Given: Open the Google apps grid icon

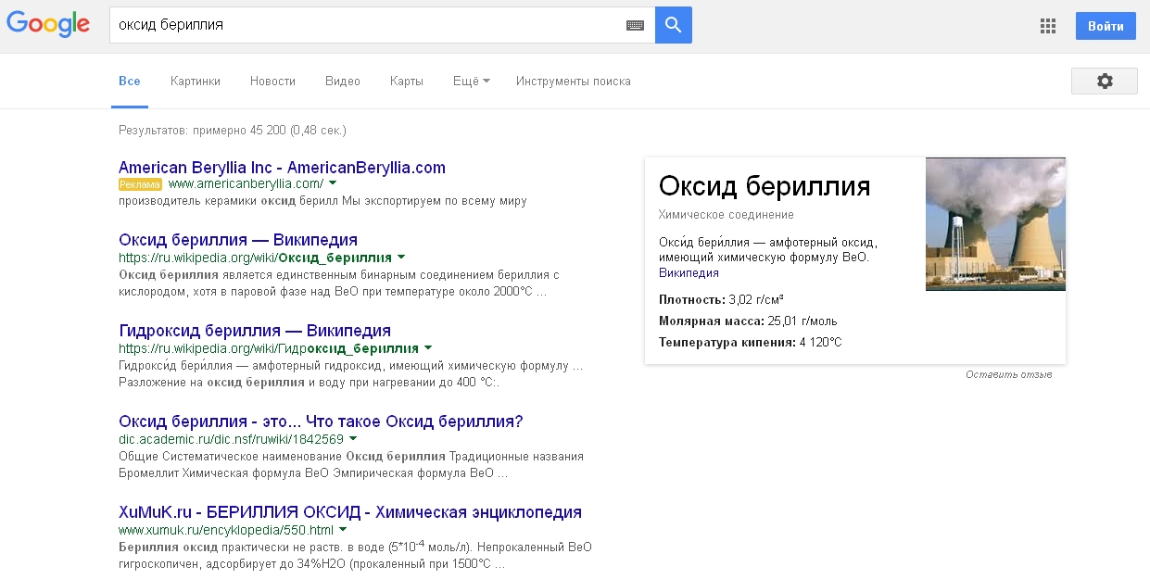Looking at the screenshot, I should pos(1047,25).
